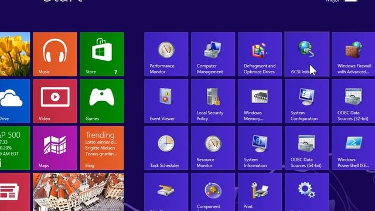Open Defragment and Optimize Drives
Viewport: 375px width, 211px height.
[x=260, y=55]
